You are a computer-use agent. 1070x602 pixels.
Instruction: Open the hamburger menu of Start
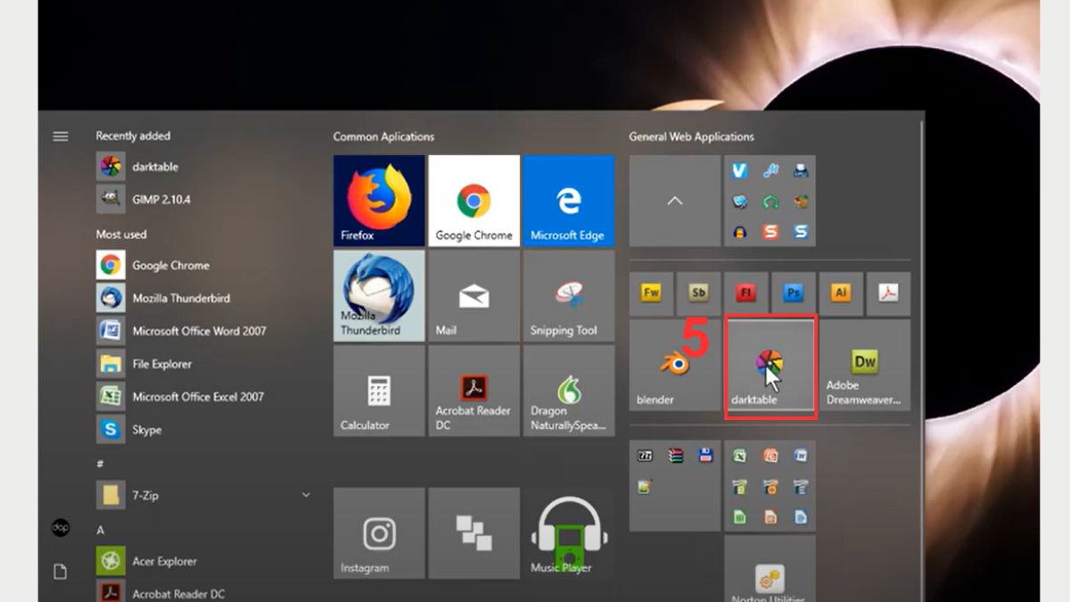[x=61, y=136]
